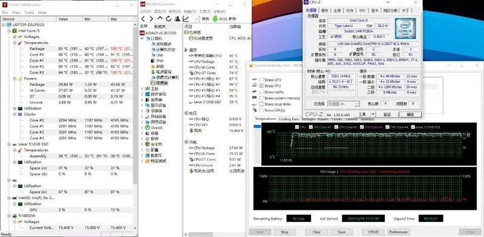
Task: Click the 确定 button in CPU-Z
Action: pyautogui.click(x=410, y=114)
